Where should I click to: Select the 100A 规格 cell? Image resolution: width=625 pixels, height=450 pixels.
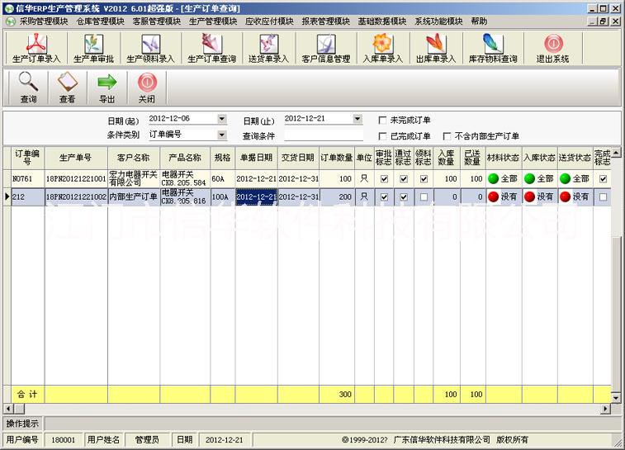coord(222,197)
